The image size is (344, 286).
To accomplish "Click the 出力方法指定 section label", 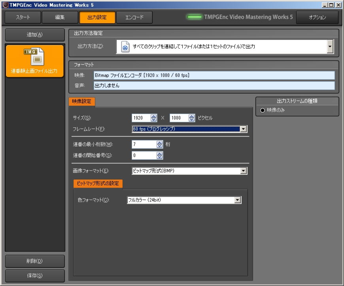I will [x=88, y=33].
